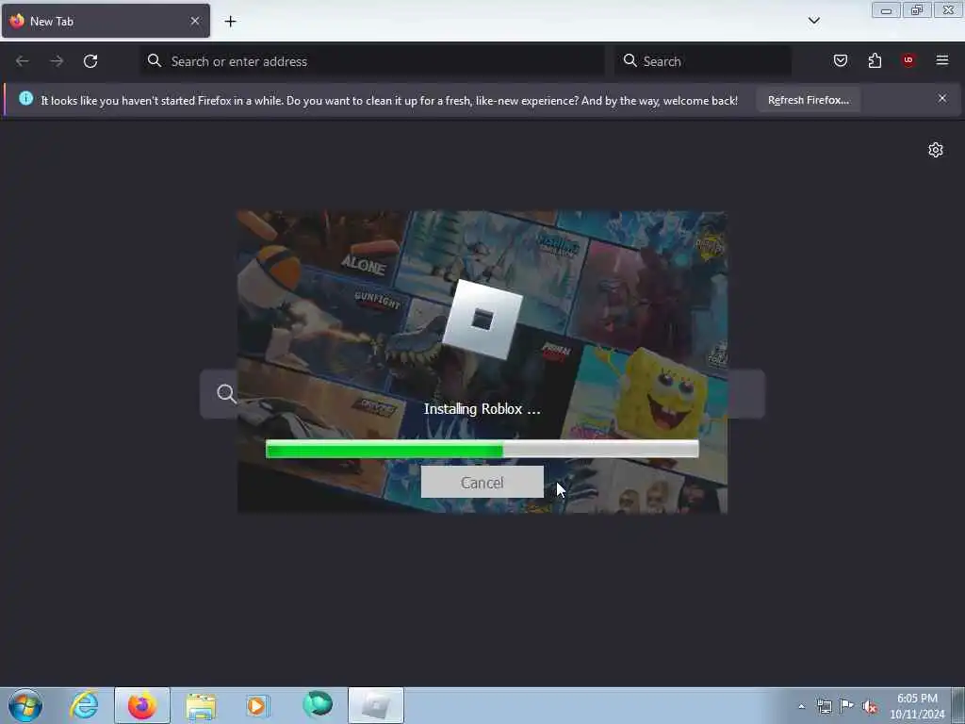Launch Windows Media Player from taskbar
The height and width of the screenshot is (724, 965).
pyautogui.click(x=257, y=705)
